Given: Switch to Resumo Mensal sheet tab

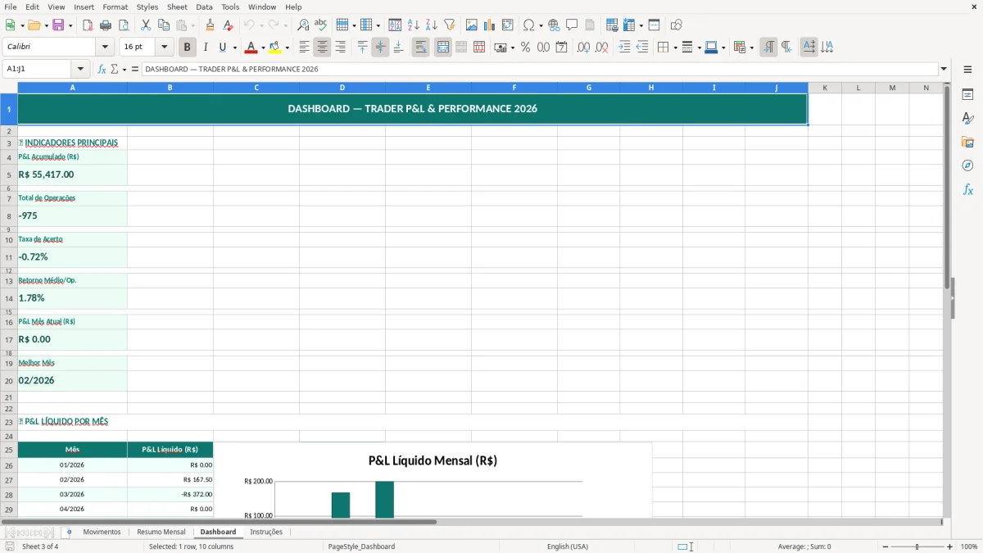Looking at the screenshot, I should tap(161, 533).
